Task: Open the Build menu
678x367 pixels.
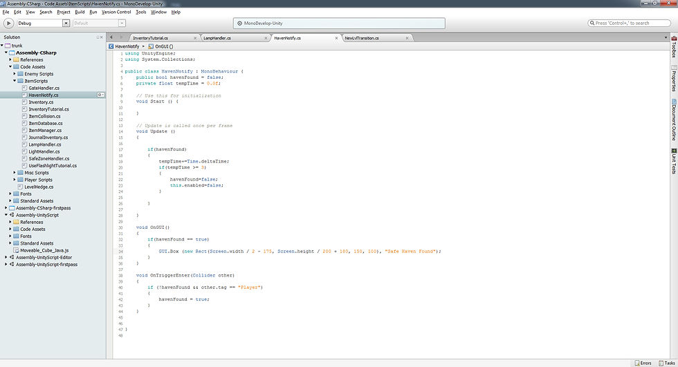Action: point(80,12)
